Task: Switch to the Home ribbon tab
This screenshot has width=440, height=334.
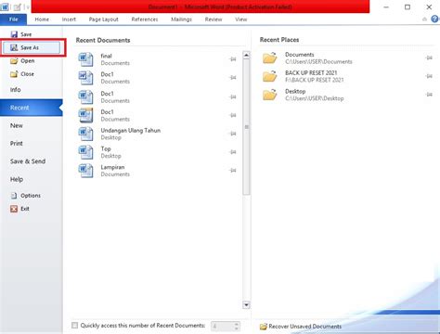Action: coord(42,19)
